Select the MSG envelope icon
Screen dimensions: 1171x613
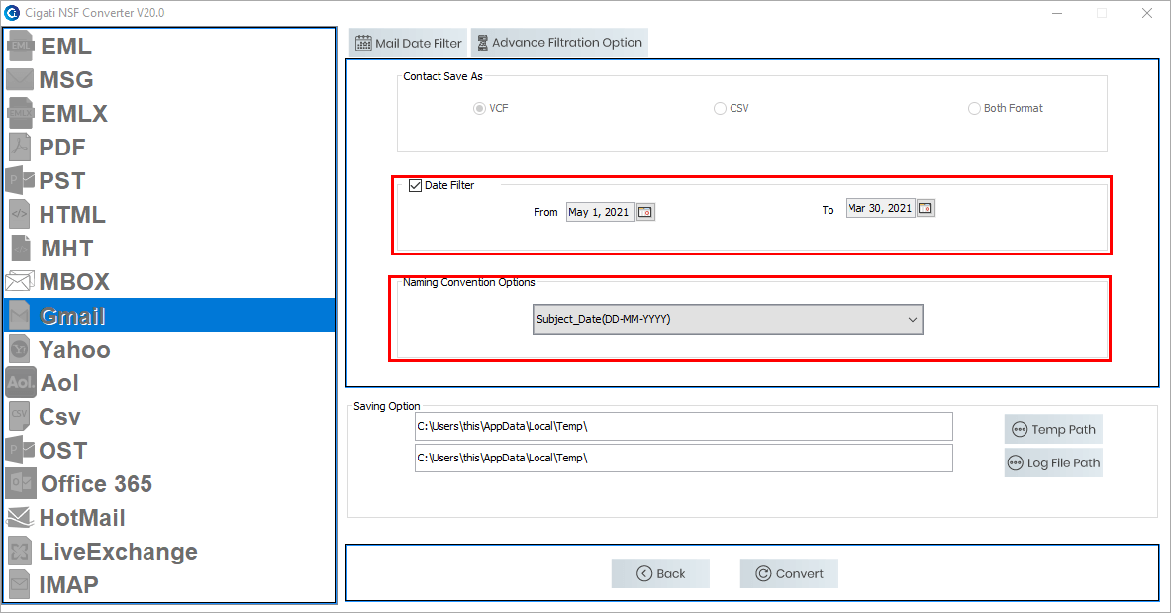point(20,79)
